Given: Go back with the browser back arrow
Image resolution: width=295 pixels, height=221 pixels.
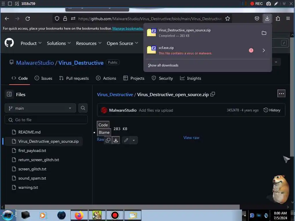Looking at the screenshot, I should pos(7,19).
